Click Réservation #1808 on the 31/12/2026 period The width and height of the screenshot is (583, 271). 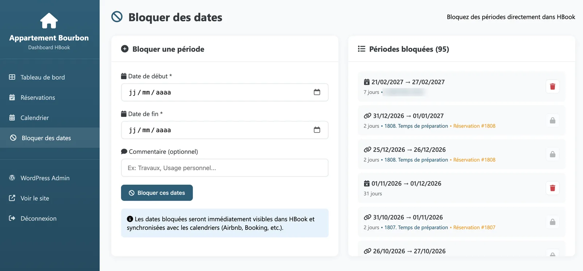tap(474, 126)
